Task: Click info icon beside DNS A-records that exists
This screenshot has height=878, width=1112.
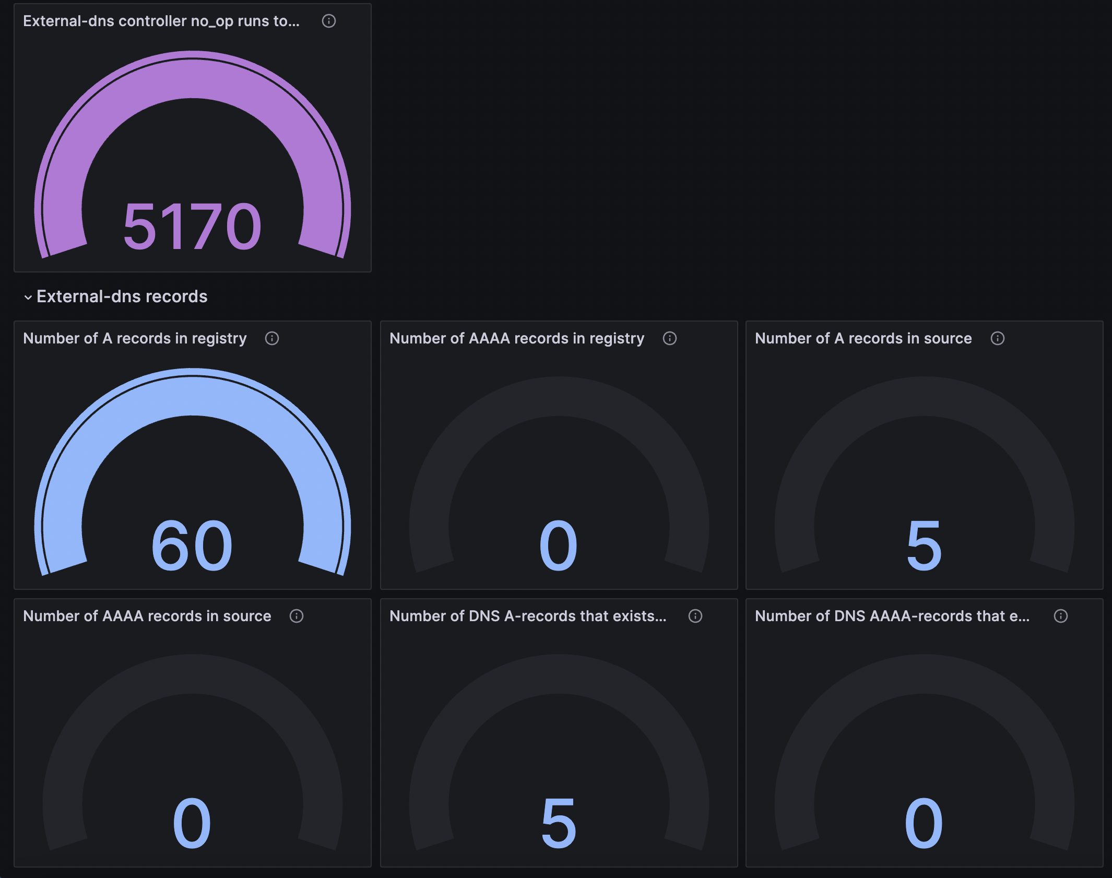Action: [x=695, y=616]
